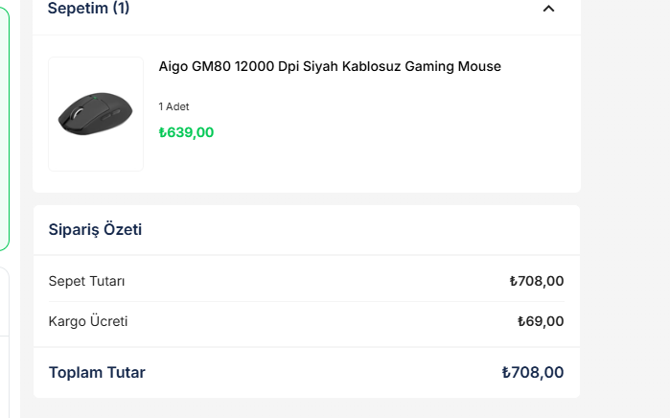
Task: Click the Kargo Ücreti label
Action: 87,321
